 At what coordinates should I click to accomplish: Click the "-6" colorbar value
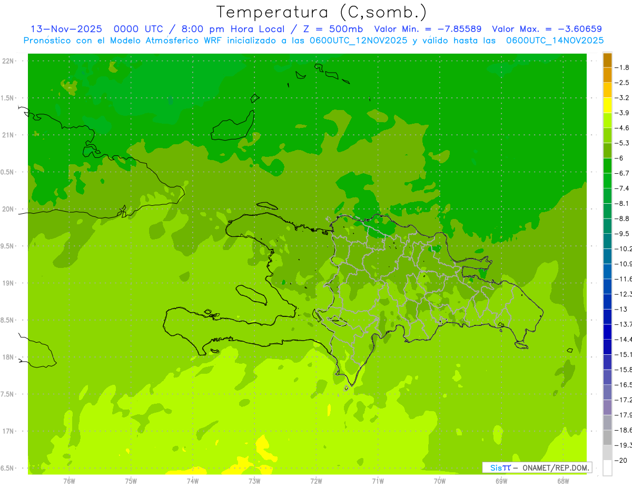pos(619,158)
